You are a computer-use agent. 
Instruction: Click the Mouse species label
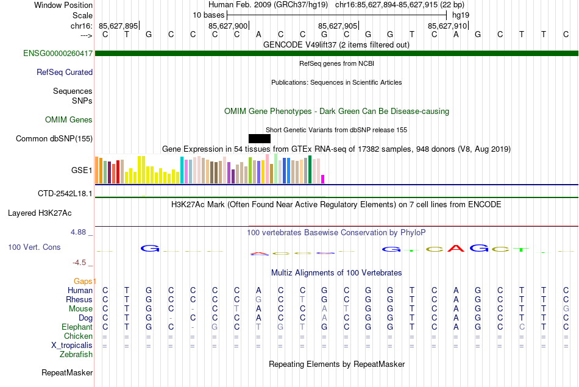[81, 309]
